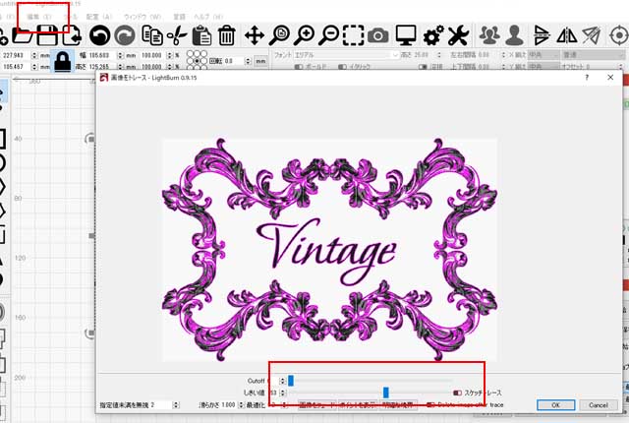Open the preview monitor icon
This screenshot has height=423, width=629.
(x=406, y=34)
